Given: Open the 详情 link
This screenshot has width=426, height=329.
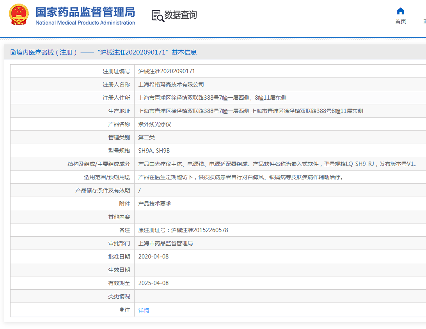Looking at the screenshot, I should (x=144, y=310).
